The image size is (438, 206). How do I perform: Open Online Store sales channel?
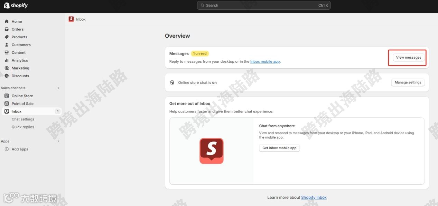click(22, 96)
